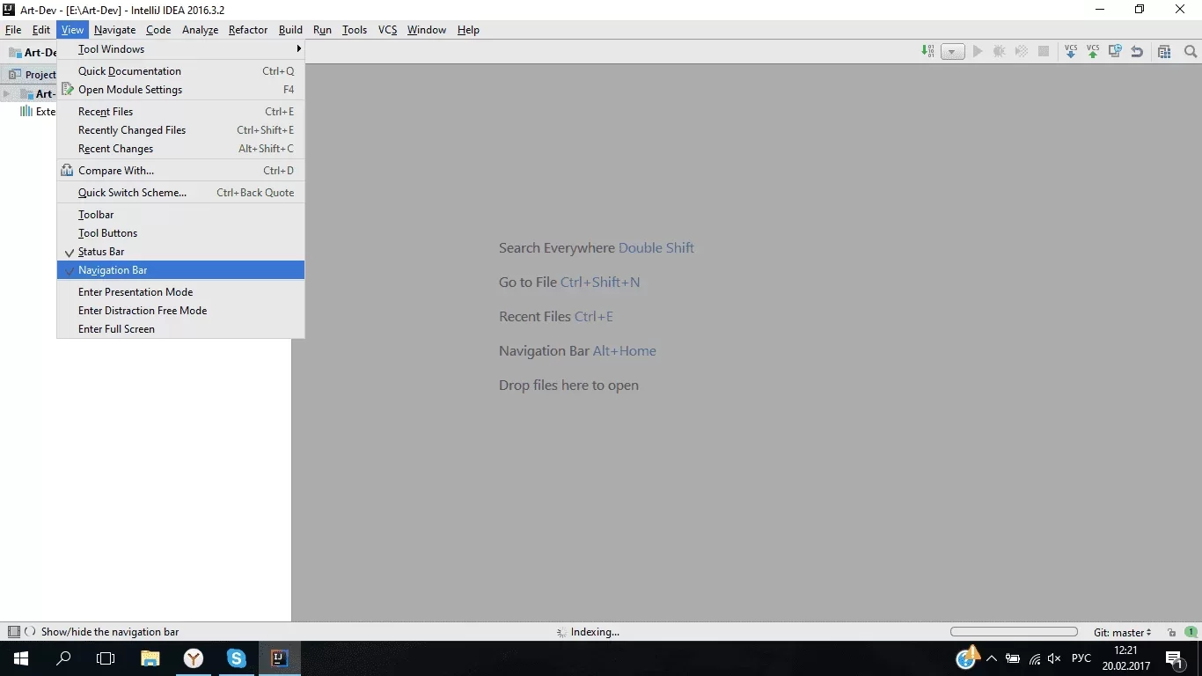Click the taskbar search magnifier
This screenshot has height=676, width=1202.
pyautogui.click(x=63, y=658)
